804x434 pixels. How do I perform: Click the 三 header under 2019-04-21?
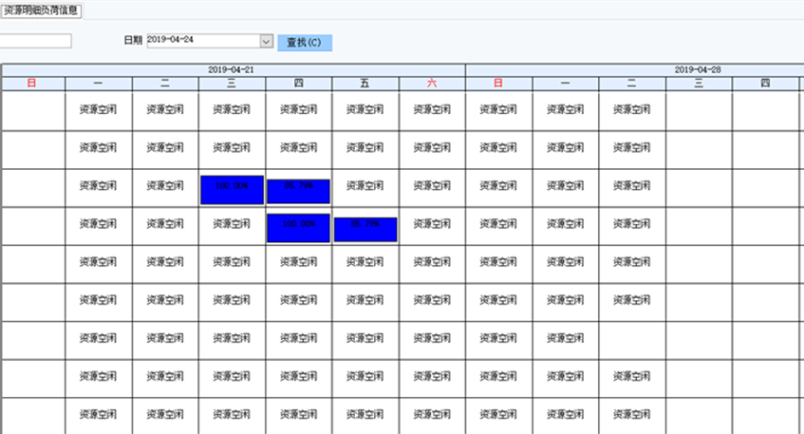click(232, 84)
